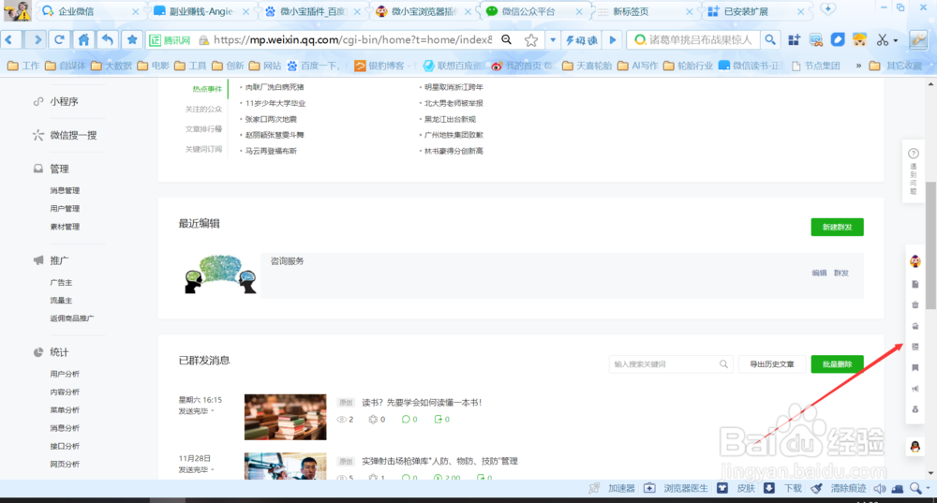Click hot topic 马云再登福布斯
This screenshot has height=503, width=937.
(271, 151)
